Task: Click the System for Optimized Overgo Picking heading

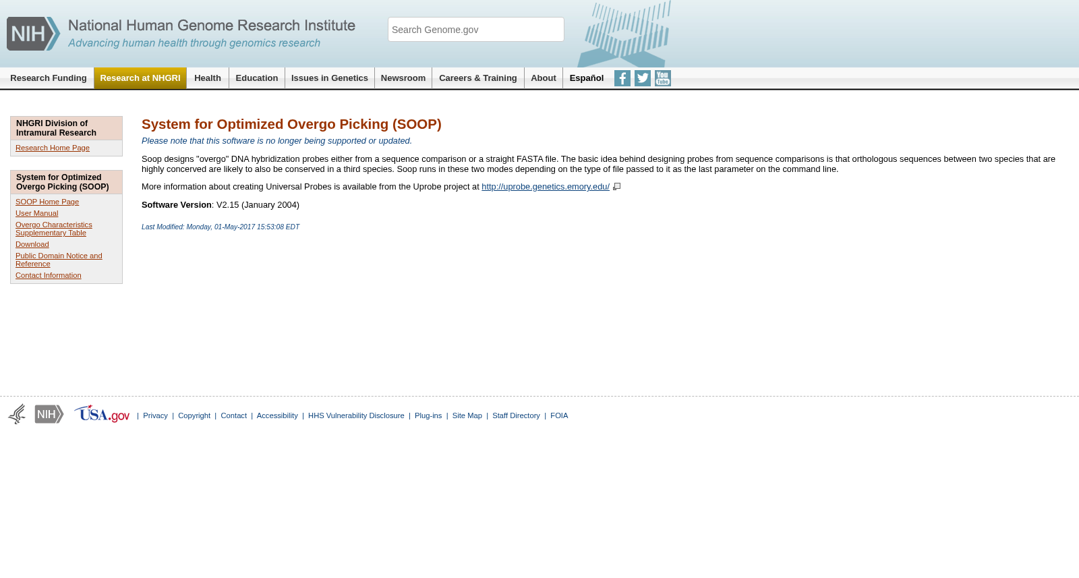Action: pyautogui.click(x=291, y=124)
